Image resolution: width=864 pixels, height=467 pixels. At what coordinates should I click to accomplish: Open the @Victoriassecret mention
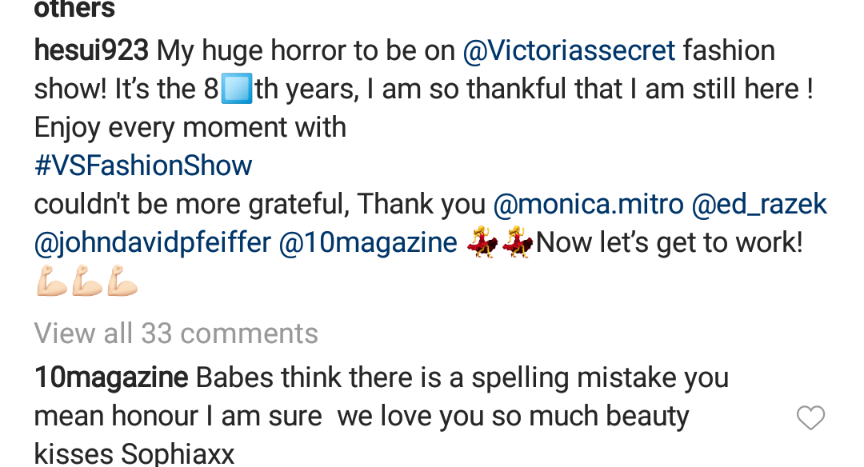pos(569,51)
